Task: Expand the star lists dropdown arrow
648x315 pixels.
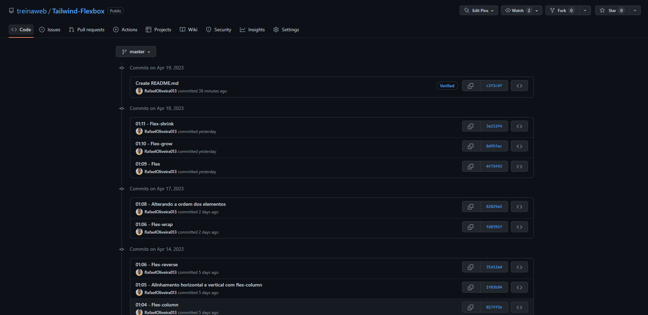Action: 635,11
